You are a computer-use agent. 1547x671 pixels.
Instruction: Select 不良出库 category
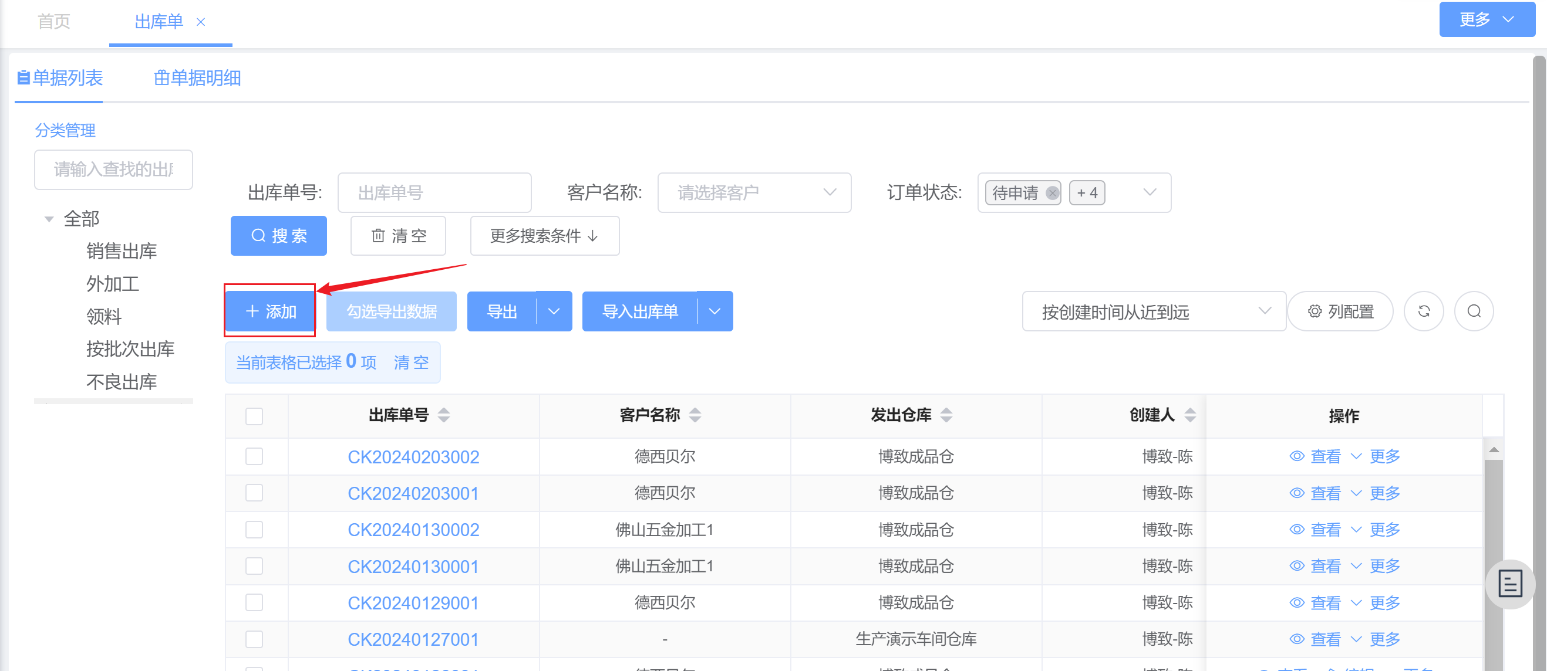pos(122,382)
